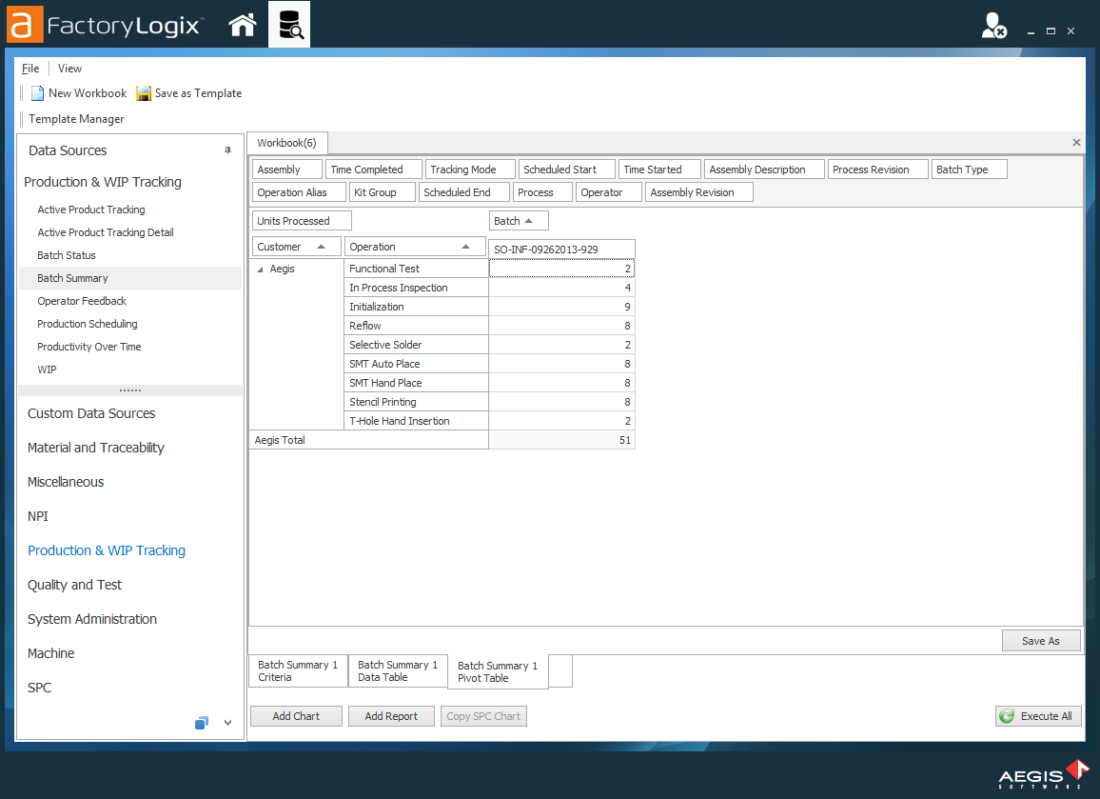Switch to the Batch Summary 1 Criteria tab
The height and width of the screenshot is (799, 1100).
click(297, 670)
